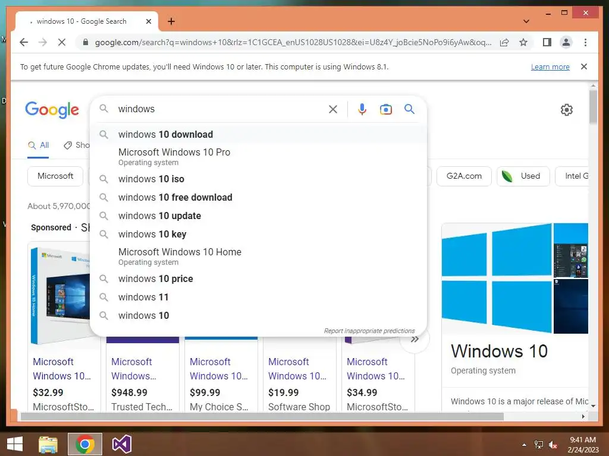This screenshot has height=456, width=609.
Task: Click the padlock site info icon
Action: 86,42
